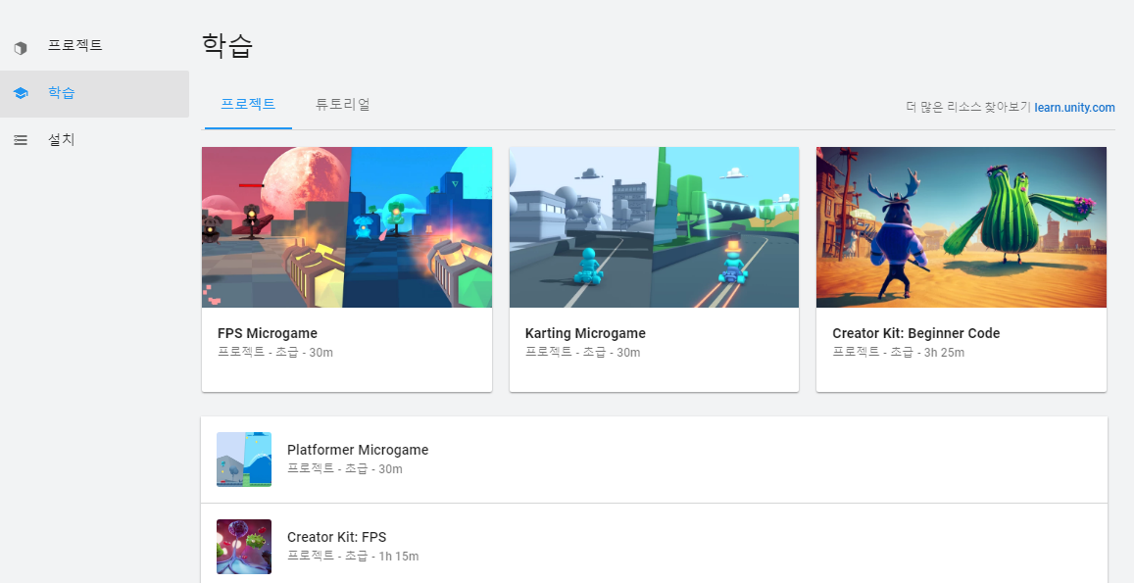Click the '더 많은 리소스 찾아보기' text
The width and height of the screenshot is (1134, 583).
968,108
